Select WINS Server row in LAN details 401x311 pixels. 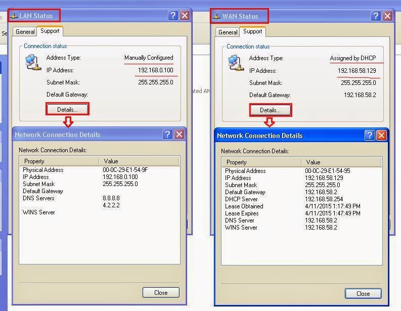click(x=100, y=212)
